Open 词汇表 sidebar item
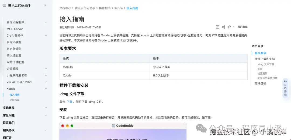 [x=7, y=138]
